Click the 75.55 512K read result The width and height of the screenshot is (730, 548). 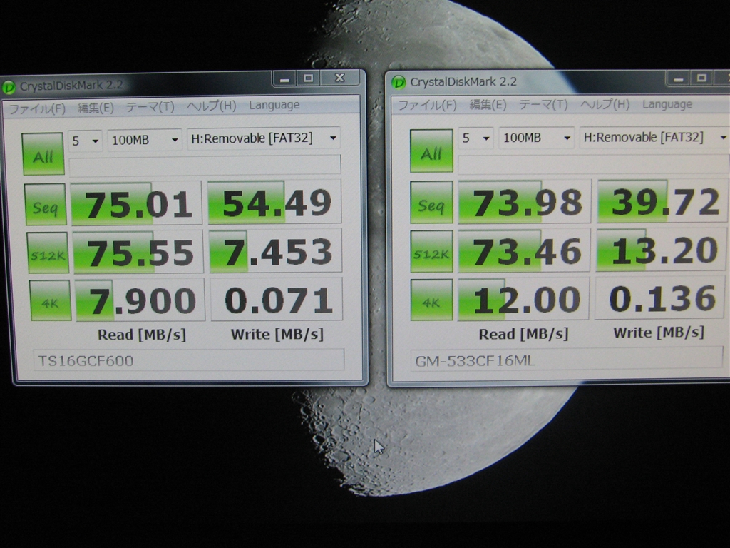click(x=138, y=252)
